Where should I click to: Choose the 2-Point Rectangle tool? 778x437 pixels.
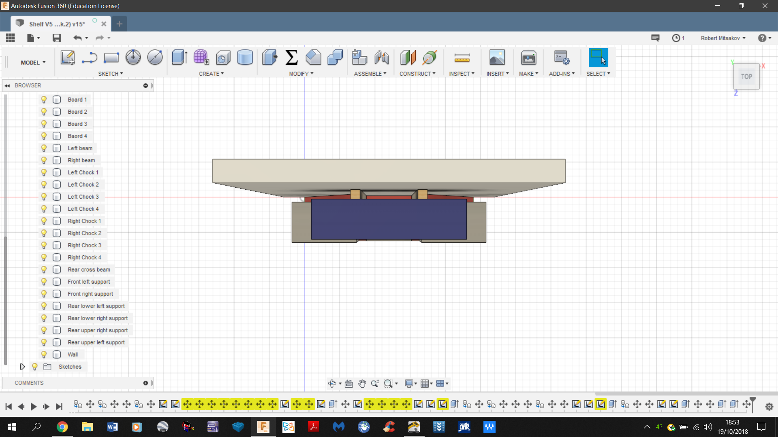click(x=111, y=57)
